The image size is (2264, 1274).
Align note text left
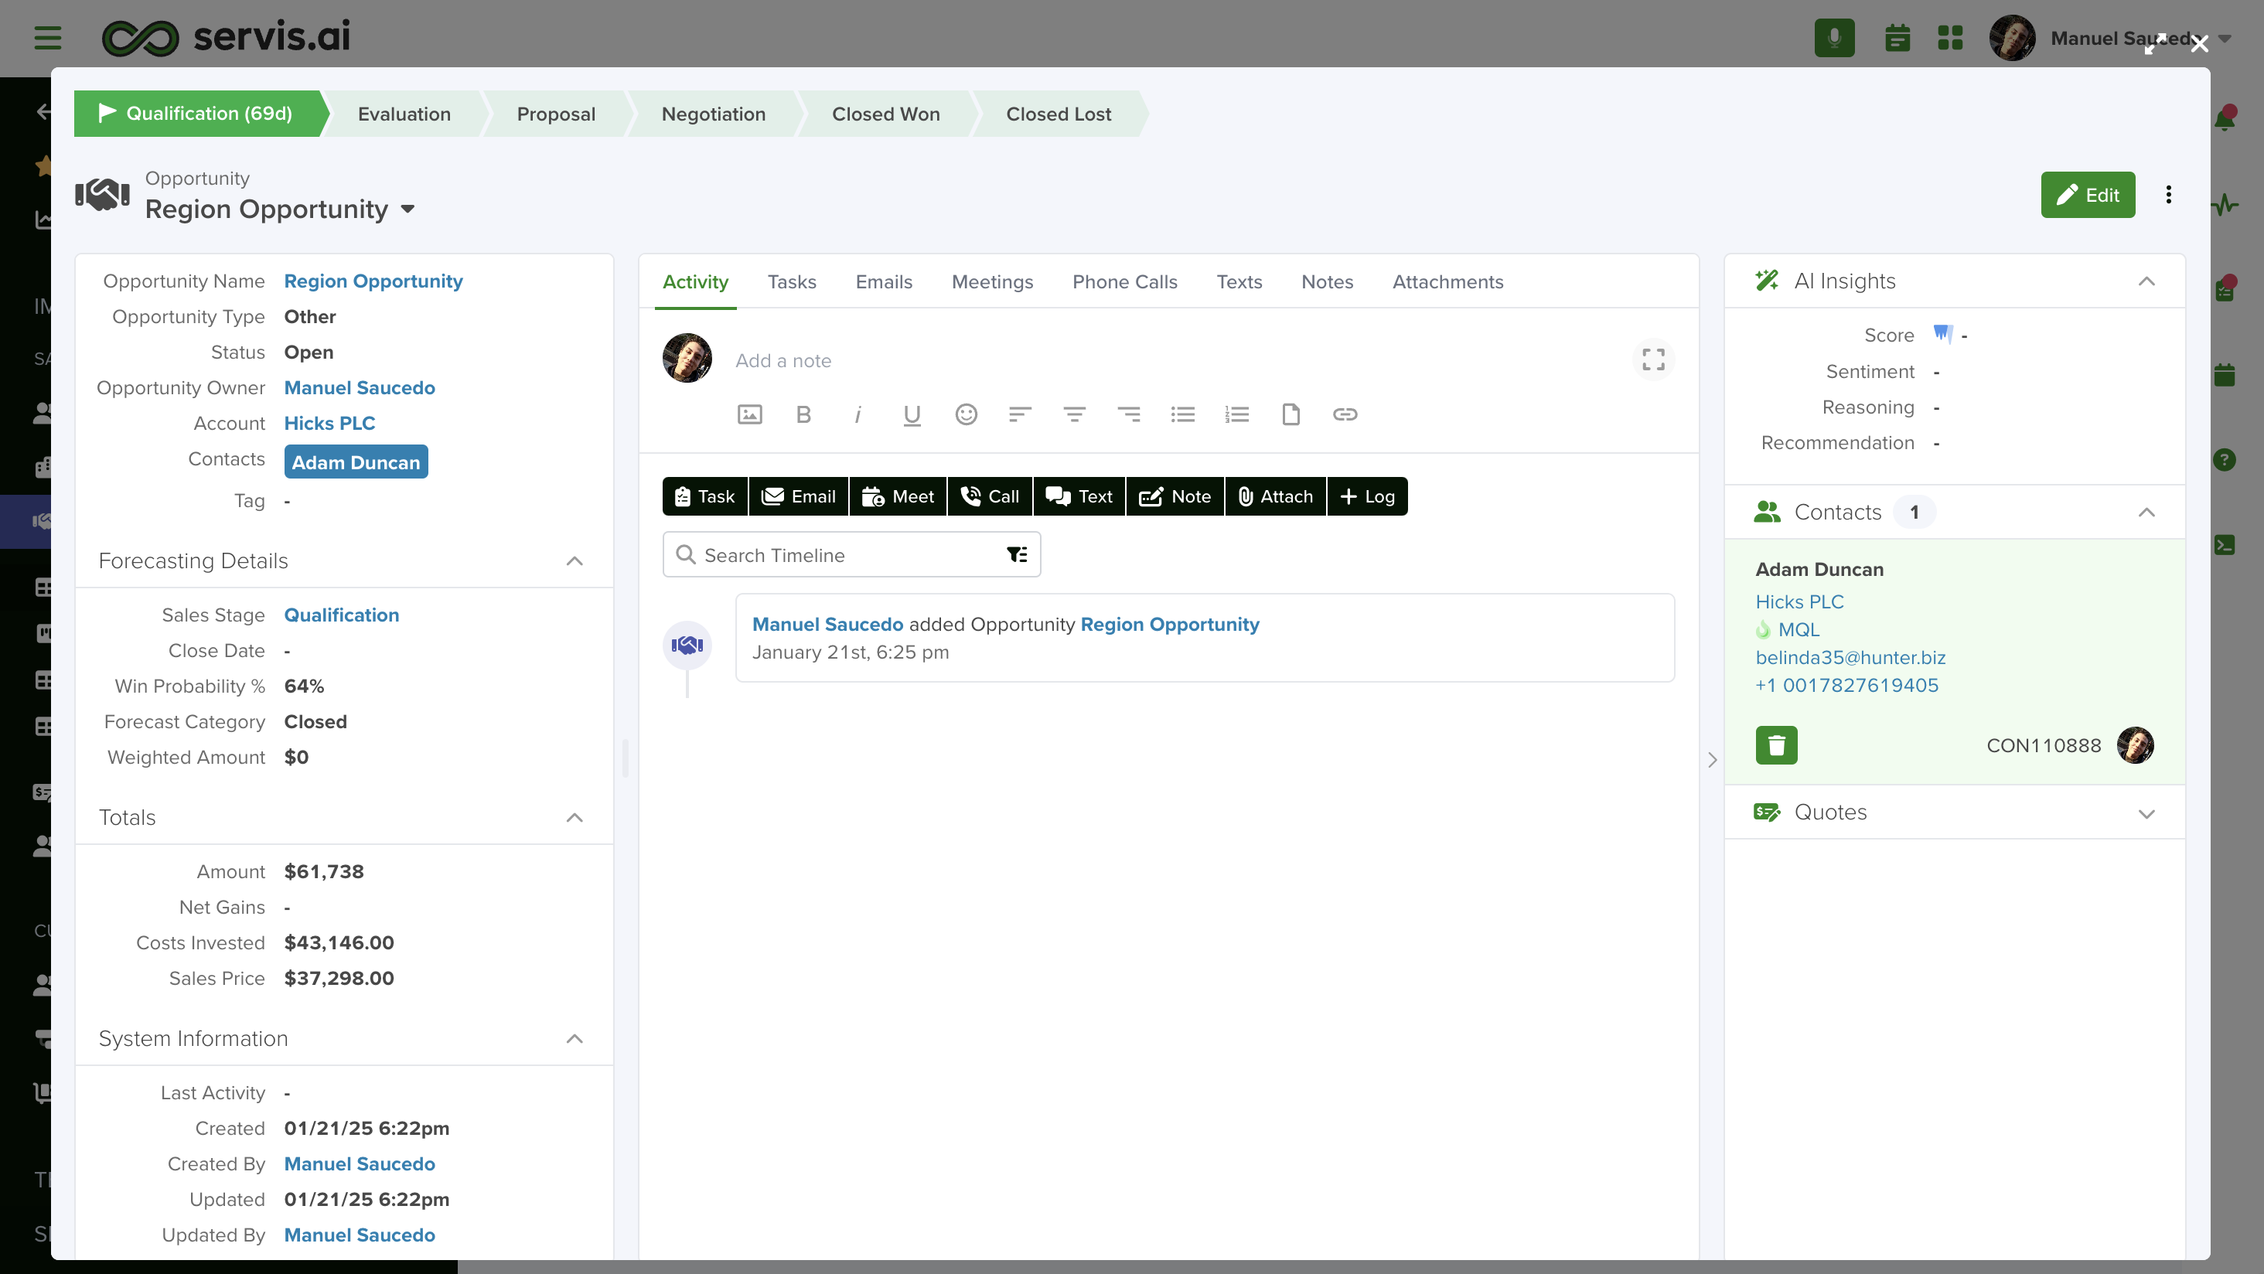click(x=1020, y=414)
